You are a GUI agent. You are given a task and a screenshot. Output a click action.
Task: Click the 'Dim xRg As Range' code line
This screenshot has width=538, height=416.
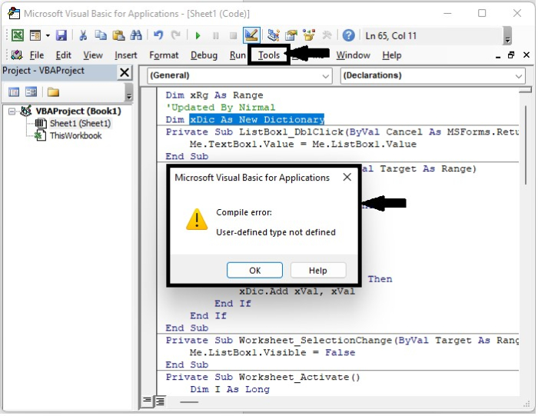click(214, 95)
